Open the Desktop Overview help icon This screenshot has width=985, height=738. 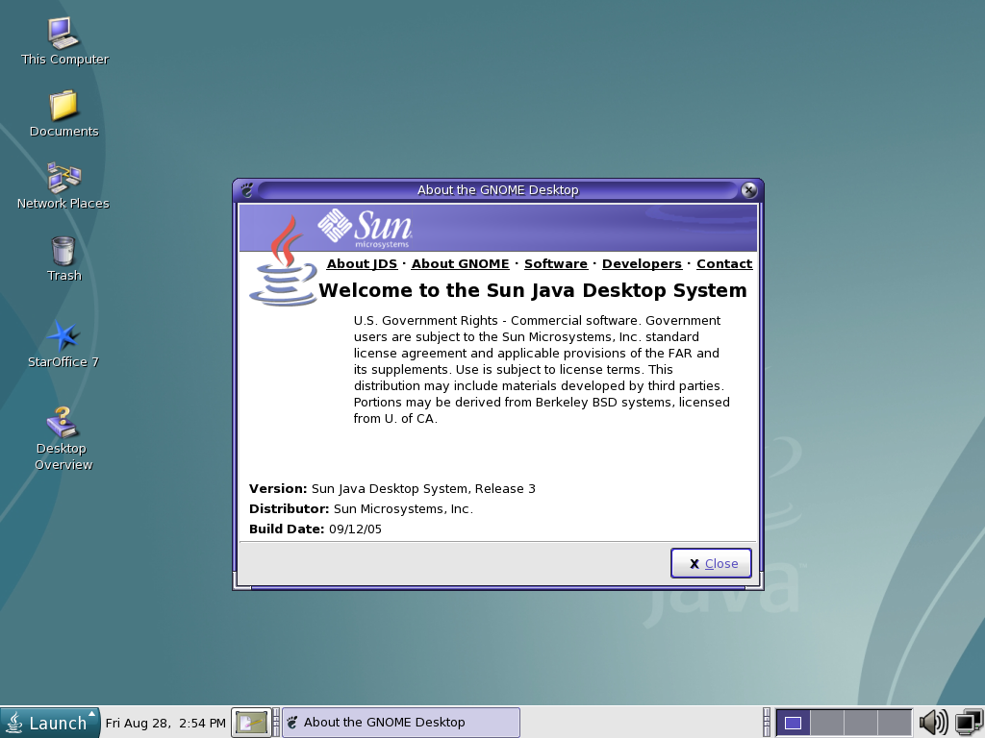63,423
